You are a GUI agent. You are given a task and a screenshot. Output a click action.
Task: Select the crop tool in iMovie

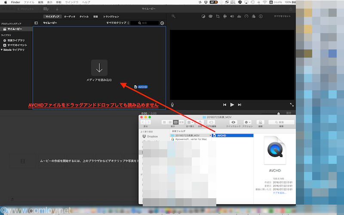click(218, 16)
